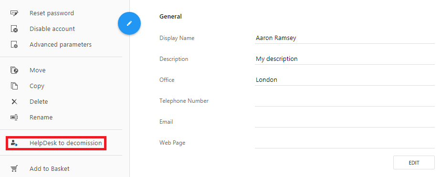The image size is (441, 177).
Task: Click the EDIT button under General
Action: coord(414,163)
